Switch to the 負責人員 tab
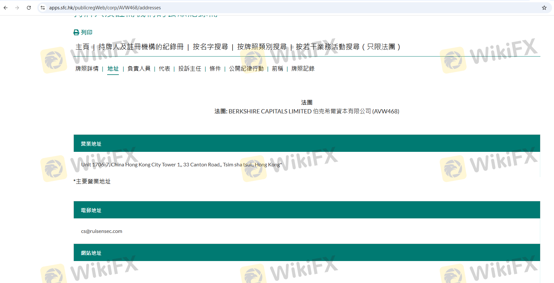Screen dimensions: 554x283 point(139,68)
